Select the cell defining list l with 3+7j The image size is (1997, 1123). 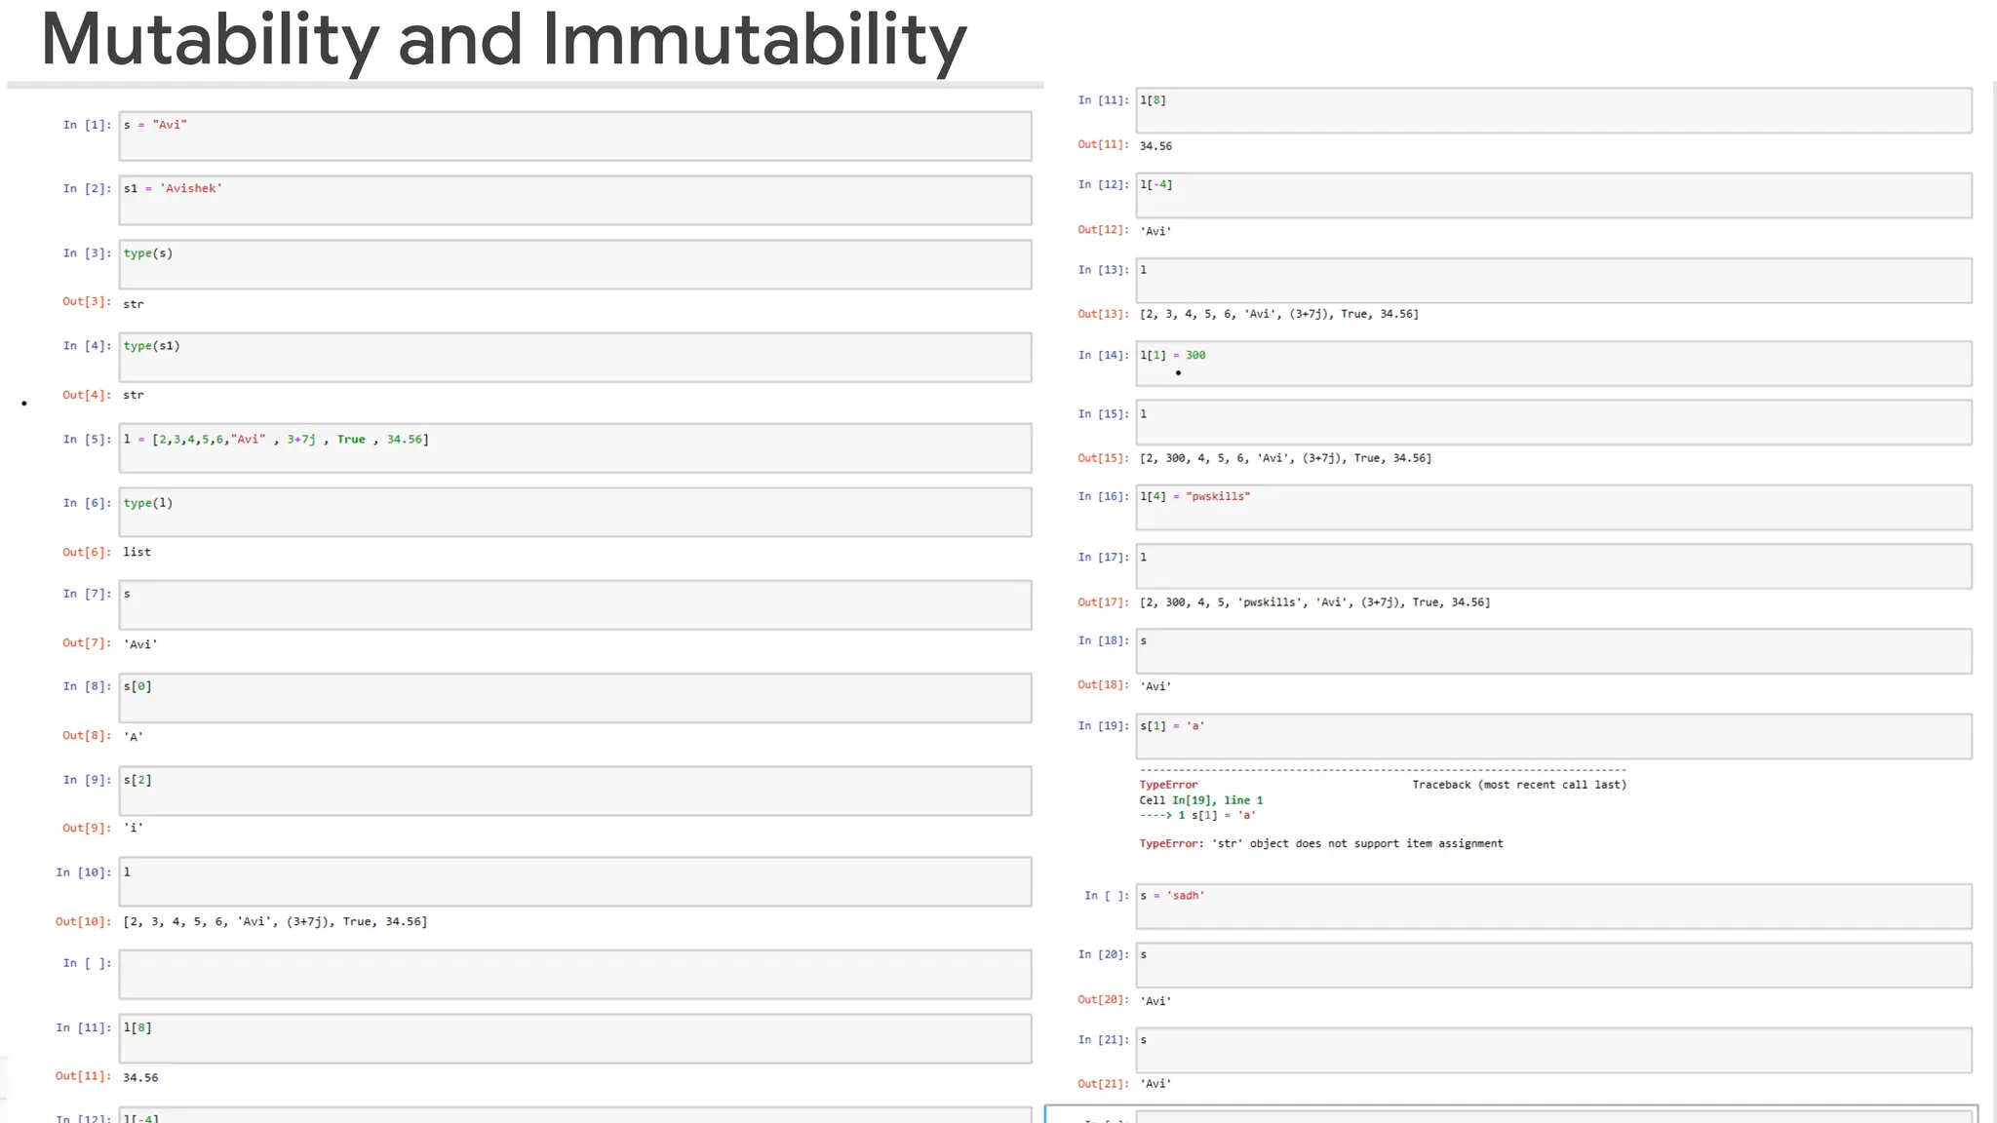tap(575, 448)
